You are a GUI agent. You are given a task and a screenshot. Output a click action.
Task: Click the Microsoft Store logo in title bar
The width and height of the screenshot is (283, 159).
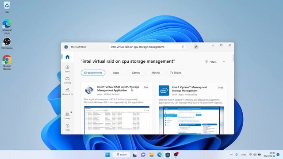[66, 47]
